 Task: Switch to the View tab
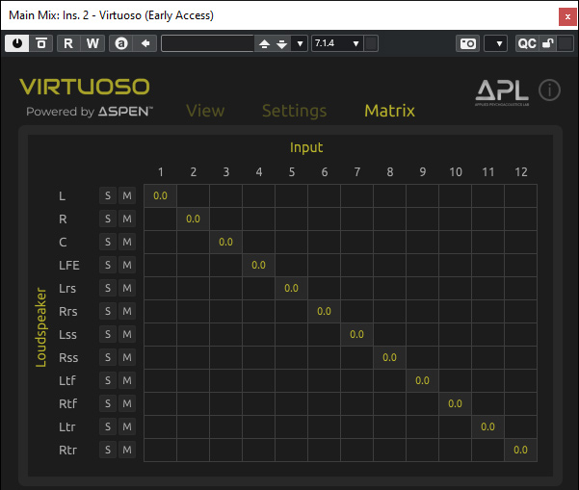[205, 111]
